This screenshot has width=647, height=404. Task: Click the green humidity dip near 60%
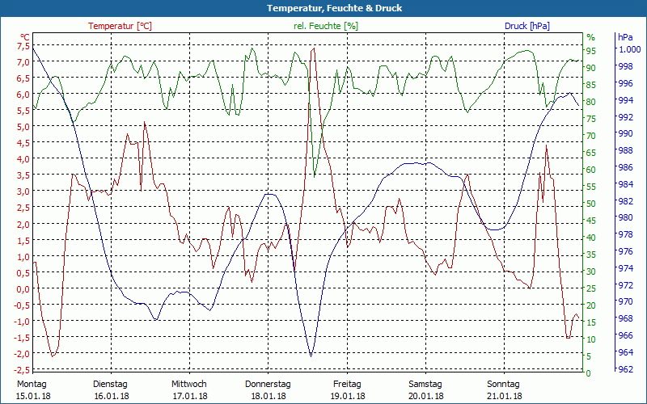pyautogui.click(x=315, y=176)
